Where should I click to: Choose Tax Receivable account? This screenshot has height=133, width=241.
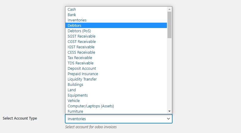(x=116, y=58)
